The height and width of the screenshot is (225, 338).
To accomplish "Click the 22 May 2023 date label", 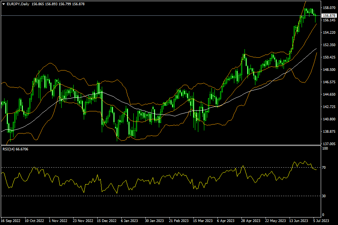I will point(276,221).
